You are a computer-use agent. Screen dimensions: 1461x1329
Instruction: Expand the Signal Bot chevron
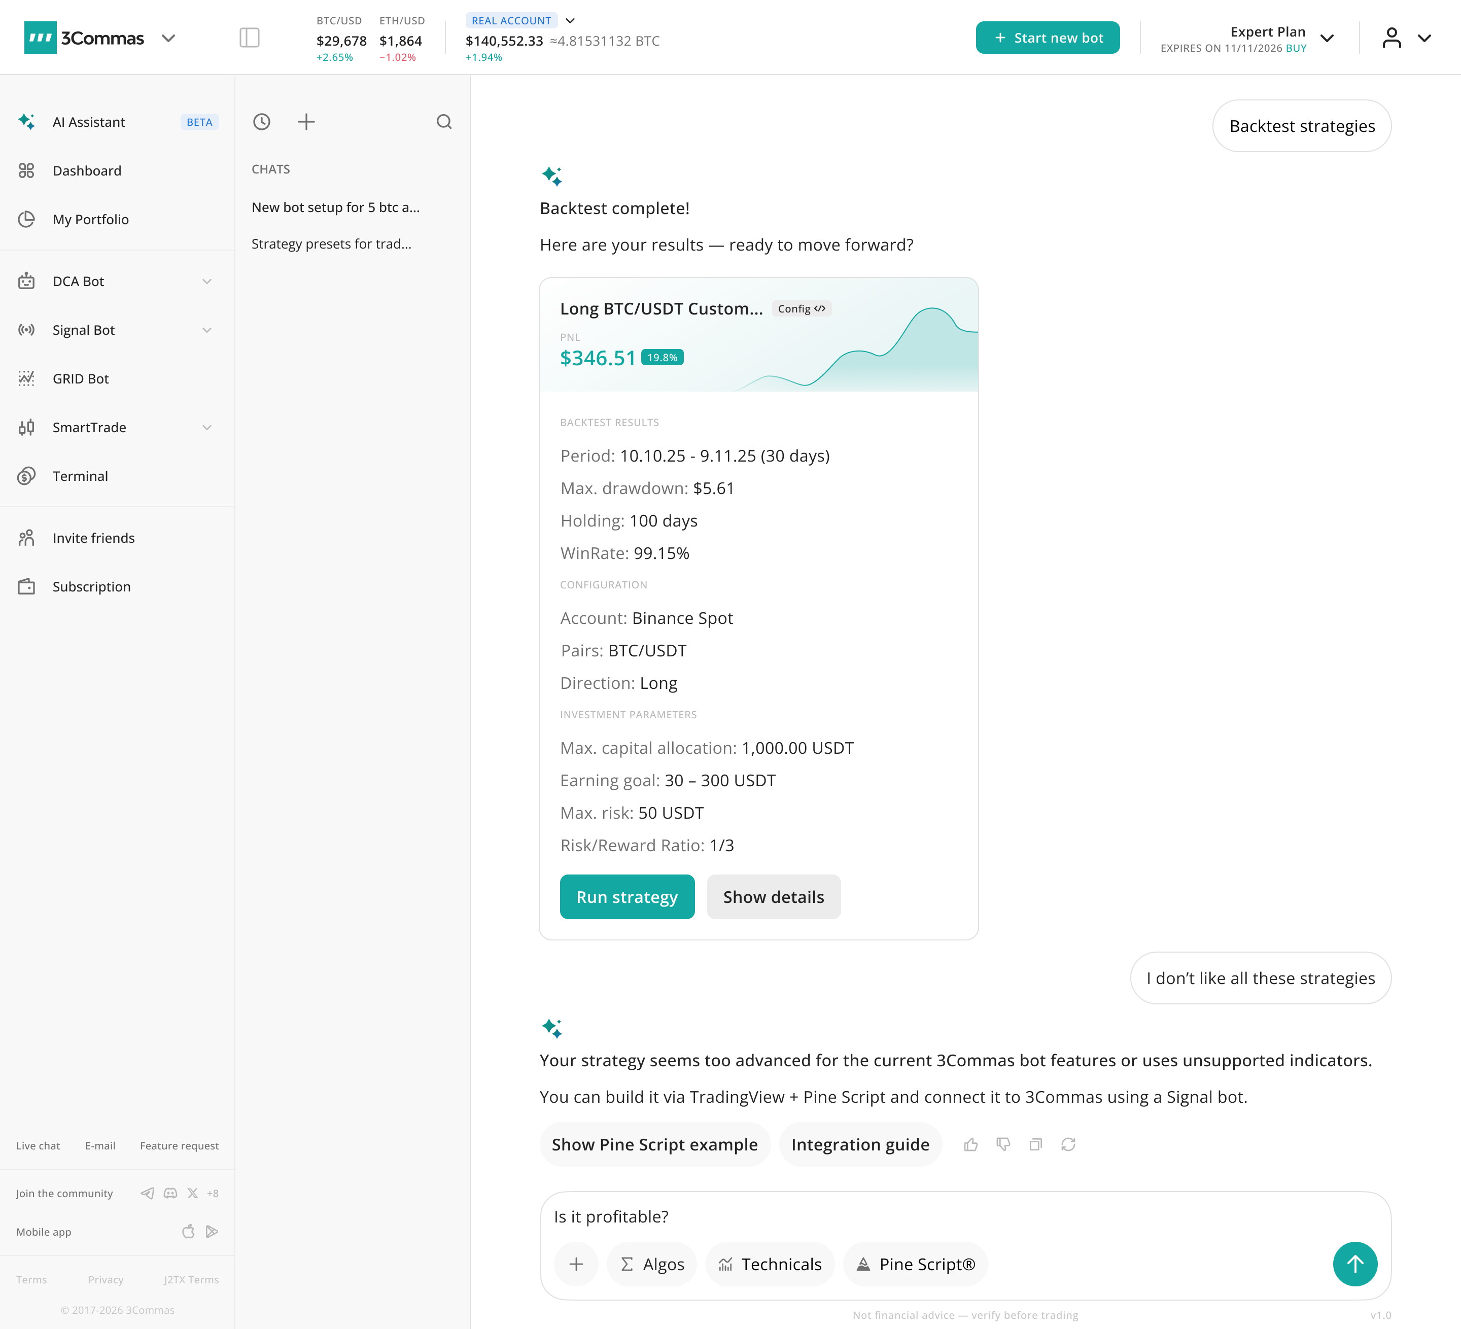click(x=206, y=330)
